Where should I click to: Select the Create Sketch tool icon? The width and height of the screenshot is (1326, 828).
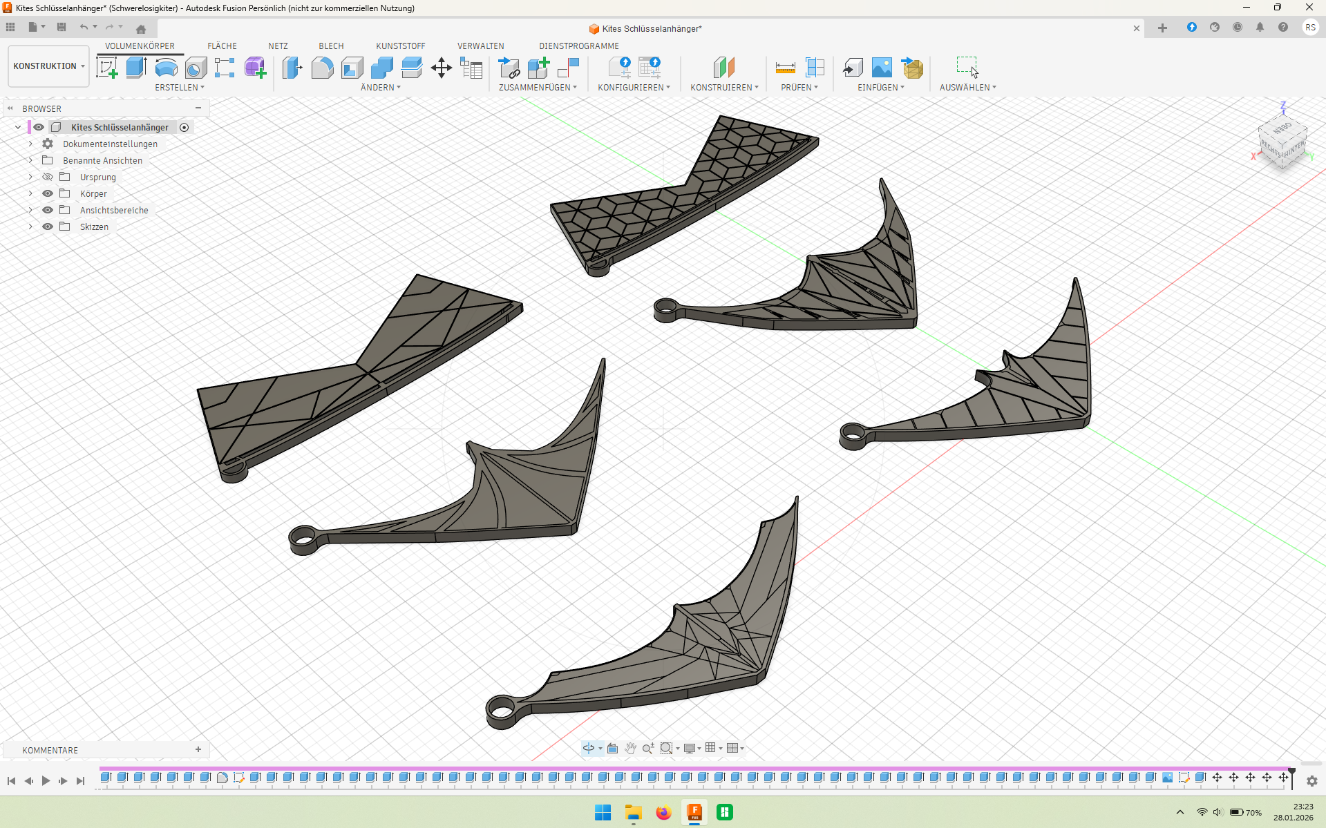click(x=106, y=68)
